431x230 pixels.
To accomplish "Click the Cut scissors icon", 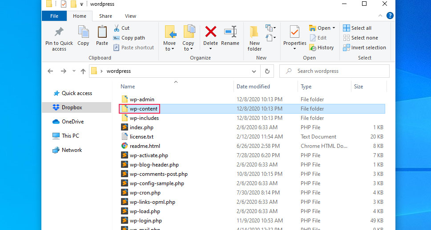I will tap(117, 28).
